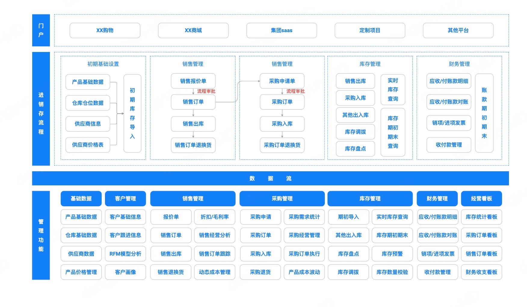527x307 pixels.
Task: Select 采购申请单 in the purchase flow
Action: (x=282, y=81)
